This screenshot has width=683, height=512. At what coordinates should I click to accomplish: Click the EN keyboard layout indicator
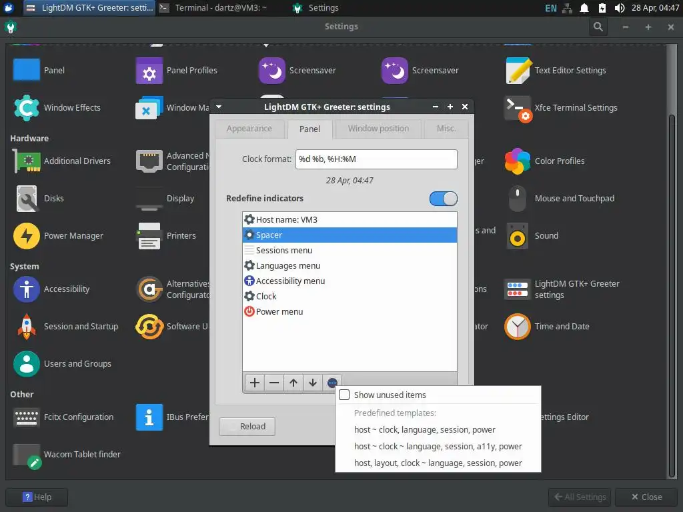(550, 8)
